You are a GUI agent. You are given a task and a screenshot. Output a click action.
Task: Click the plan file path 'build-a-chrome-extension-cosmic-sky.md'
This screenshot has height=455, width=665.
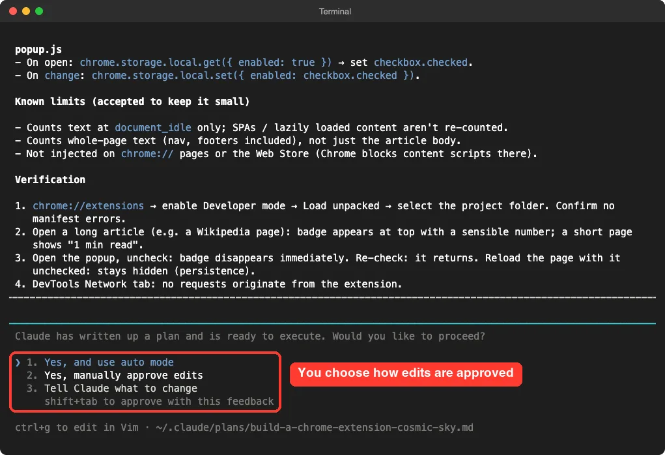tap(361, 428)
